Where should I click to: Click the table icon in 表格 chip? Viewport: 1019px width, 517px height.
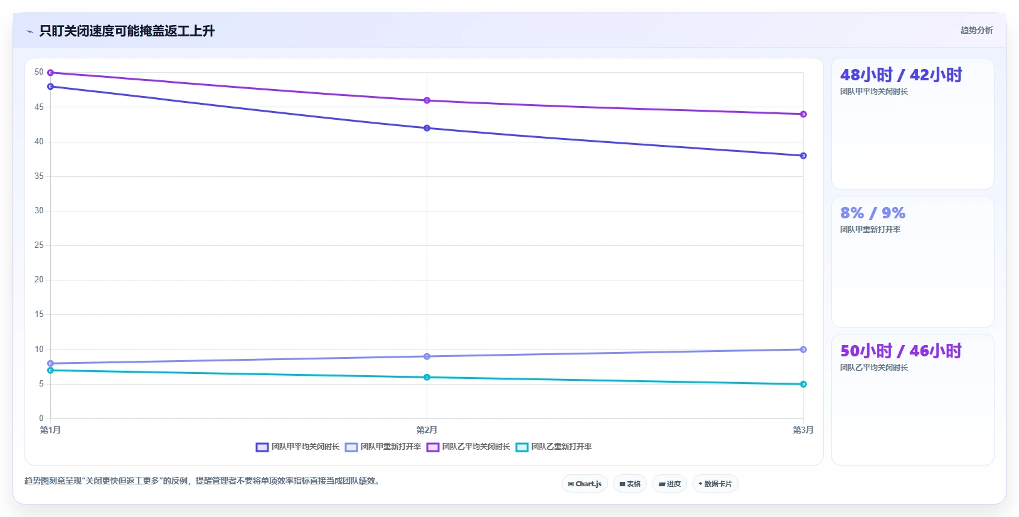tap(622, 484)
